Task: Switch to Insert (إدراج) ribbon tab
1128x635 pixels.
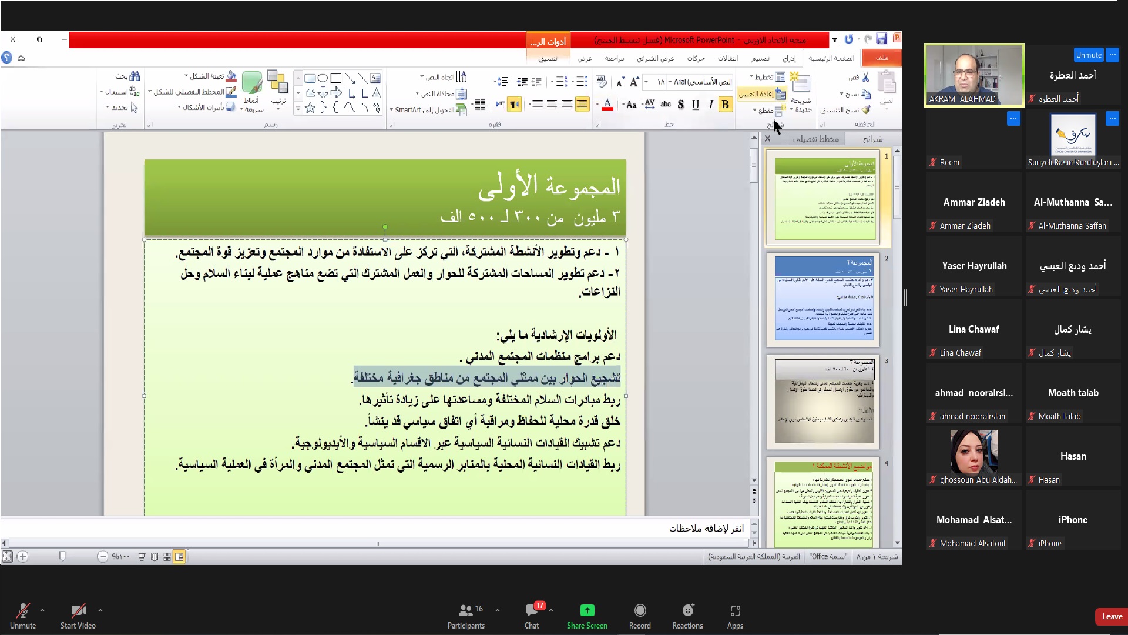Action: [789, 58]
